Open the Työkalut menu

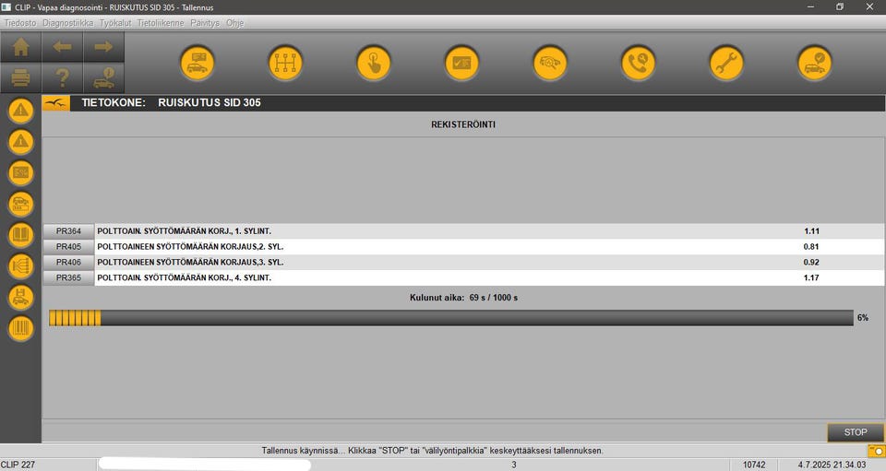[115, 23]
